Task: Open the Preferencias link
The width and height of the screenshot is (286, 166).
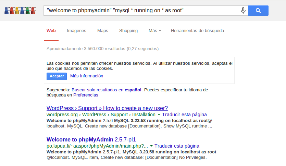Action: (86, 95)
